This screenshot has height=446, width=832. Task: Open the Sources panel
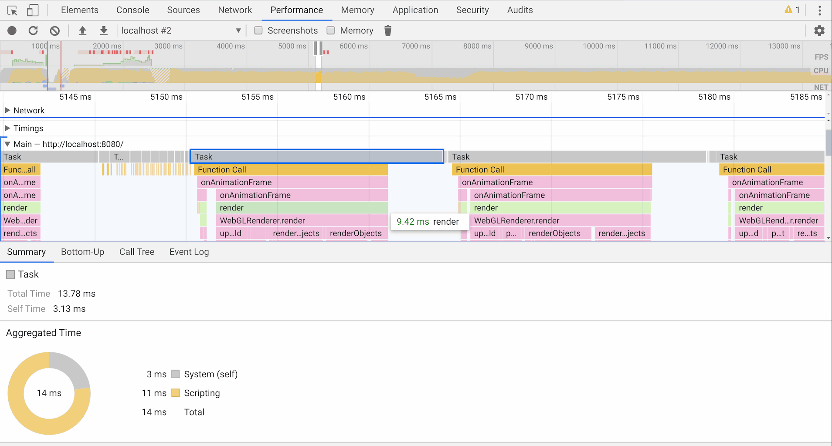point(183,10)
